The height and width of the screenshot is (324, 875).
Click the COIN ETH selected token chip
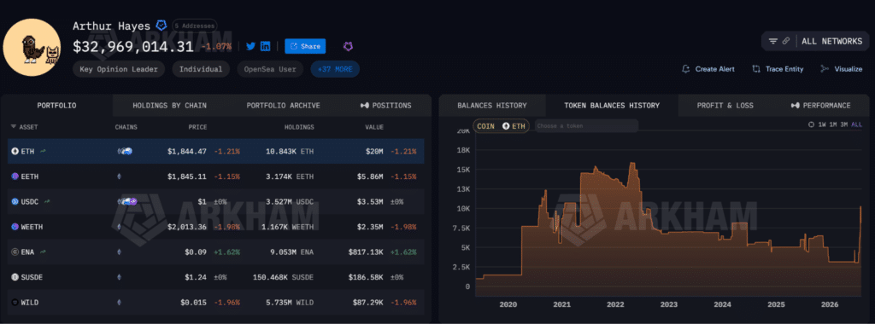tap(501, 126)
